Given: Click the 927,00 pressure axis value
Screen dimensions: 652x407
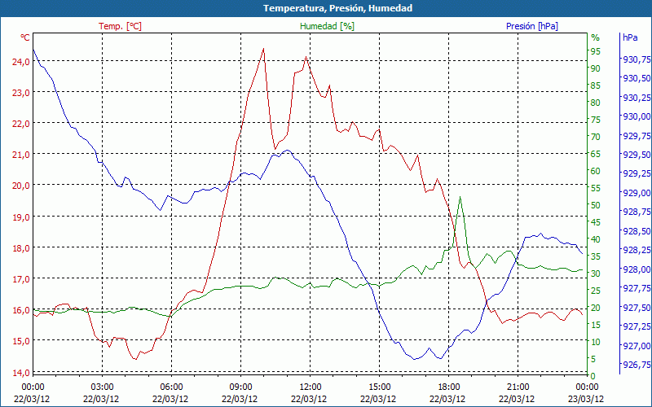Looking at the screenshot, I should [637, 345].
